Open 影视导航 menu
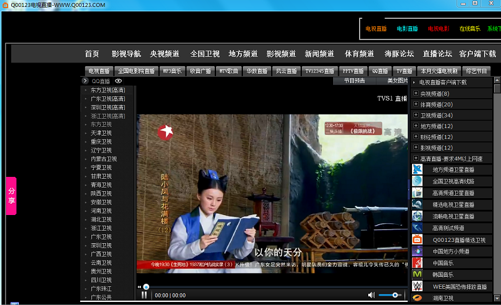Screen dimensions: 501x305 (127, 54)
